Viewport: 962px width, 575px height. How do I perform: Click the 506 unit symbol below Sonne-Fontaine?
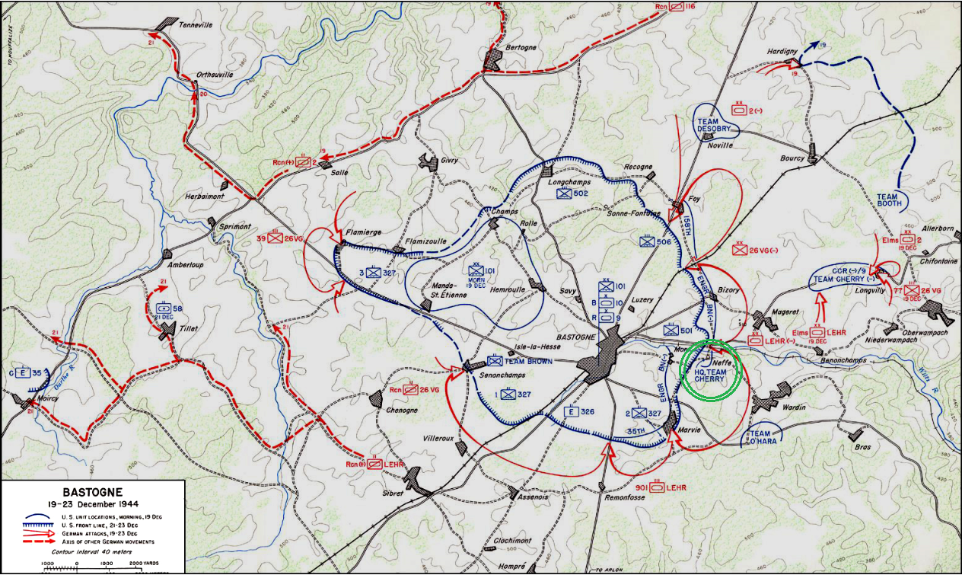pos(648,241)
